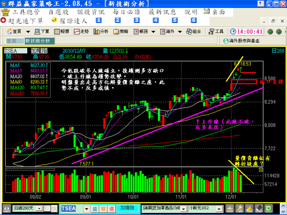Restore the inner child window

[x=273, y=22]
